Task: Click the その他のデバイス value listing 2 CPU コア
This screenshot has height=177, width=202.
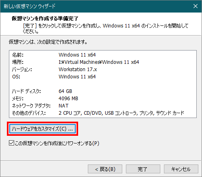Action: click(121, 113)
